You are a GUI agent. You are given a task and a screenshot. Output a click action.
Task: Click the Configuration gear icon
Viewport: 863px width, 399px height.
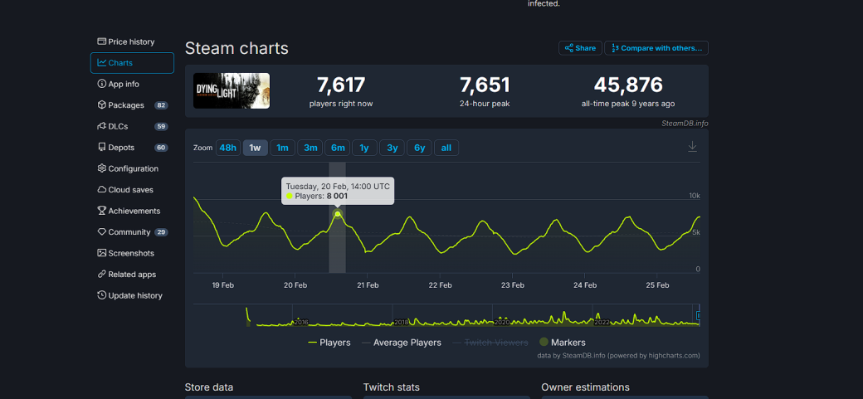pyautogui.click(x=102, y=168)
